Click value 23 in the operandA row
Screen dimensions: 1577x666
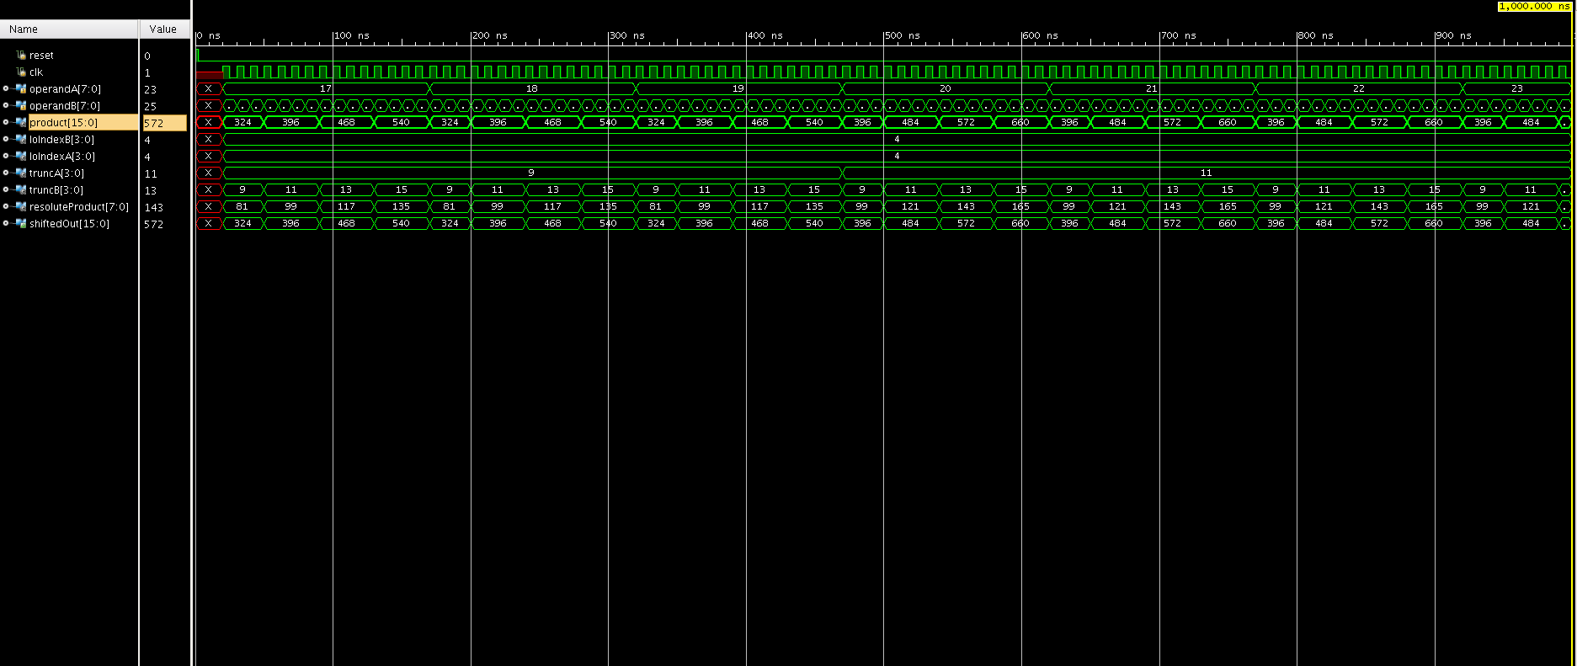coord(150,89)
